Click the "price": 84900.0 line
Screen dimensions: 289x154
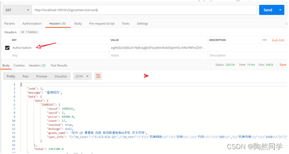coord(61,117)
